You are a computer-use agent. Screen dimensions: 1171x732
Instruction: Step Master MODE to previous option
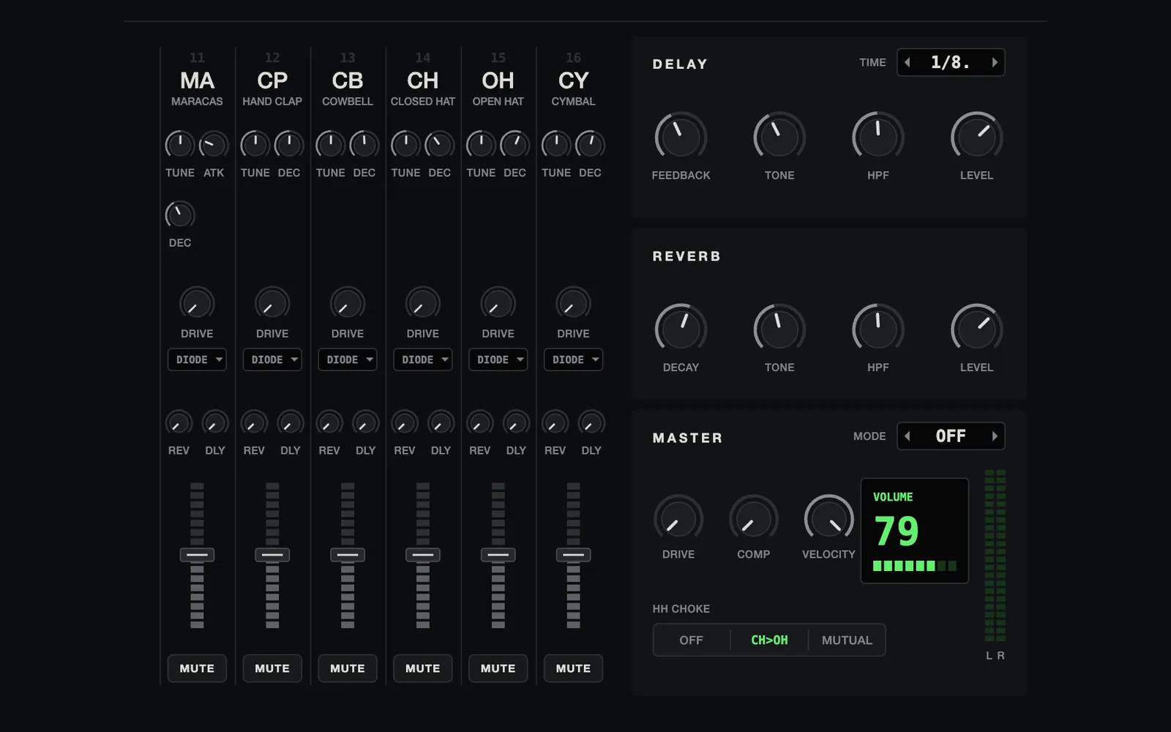[908, 436]
